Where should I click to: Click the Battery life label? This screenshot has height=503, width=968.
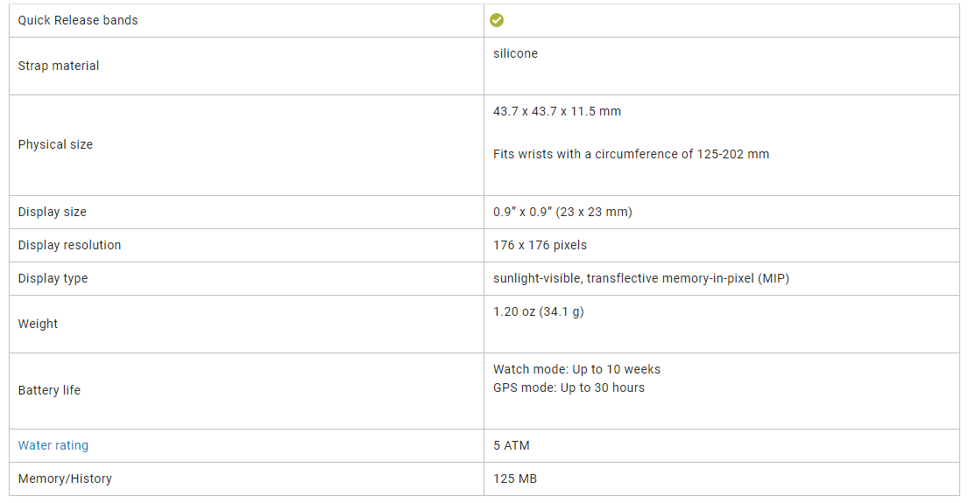pos(49,390)
